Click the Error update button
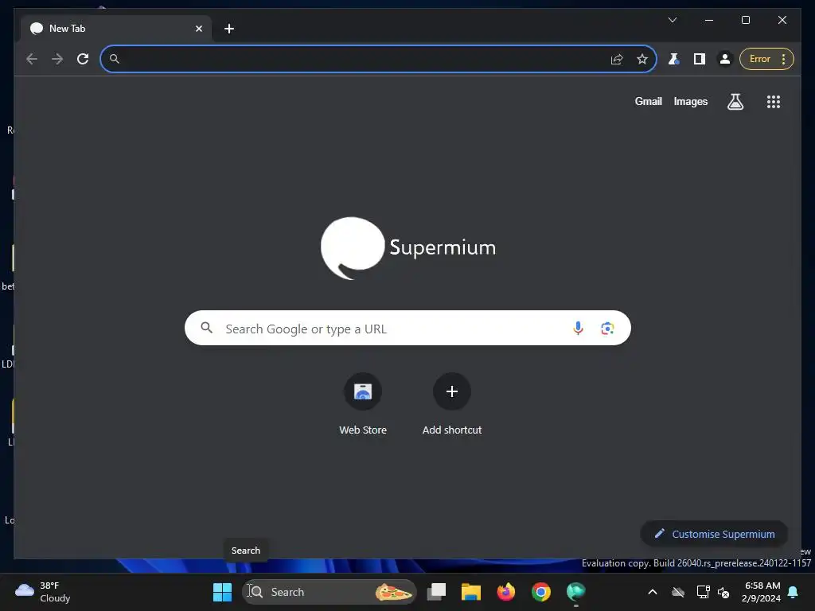The height and width of the screenshot is (611, 815). [760, 59]
